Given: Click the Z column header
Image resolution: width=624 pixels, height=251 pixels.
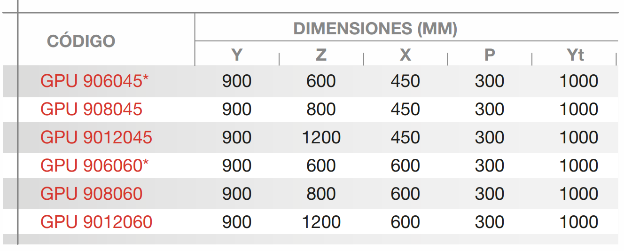Looking at the screenshot, I should (321, 55).
